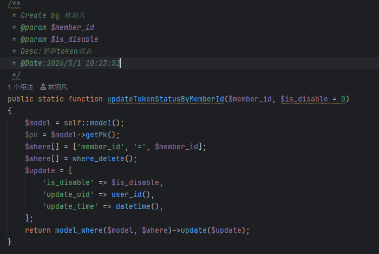
Task: Click the 'update_uid' array key string
Action: tap(68, 194)
